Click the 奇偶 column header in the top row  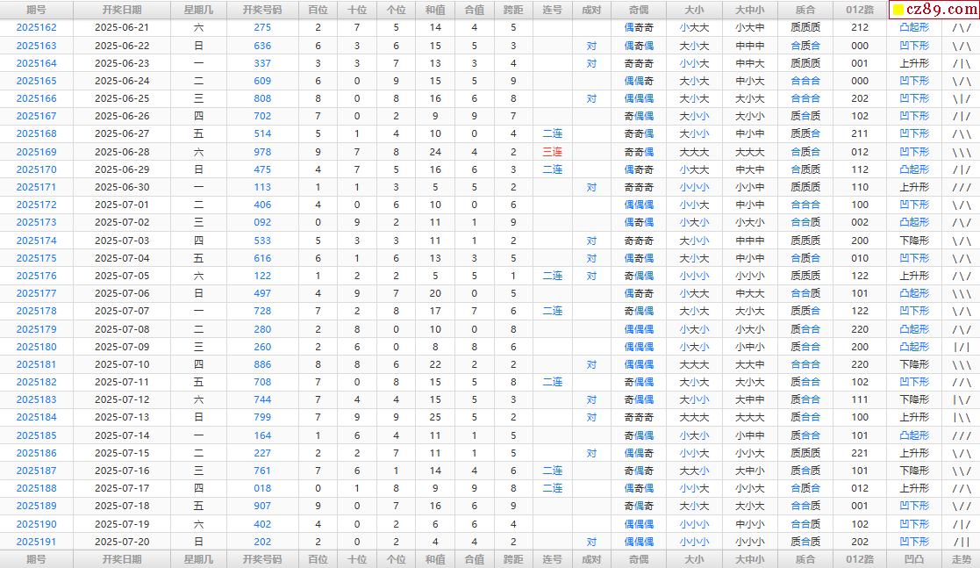click(x=639, y=10)
